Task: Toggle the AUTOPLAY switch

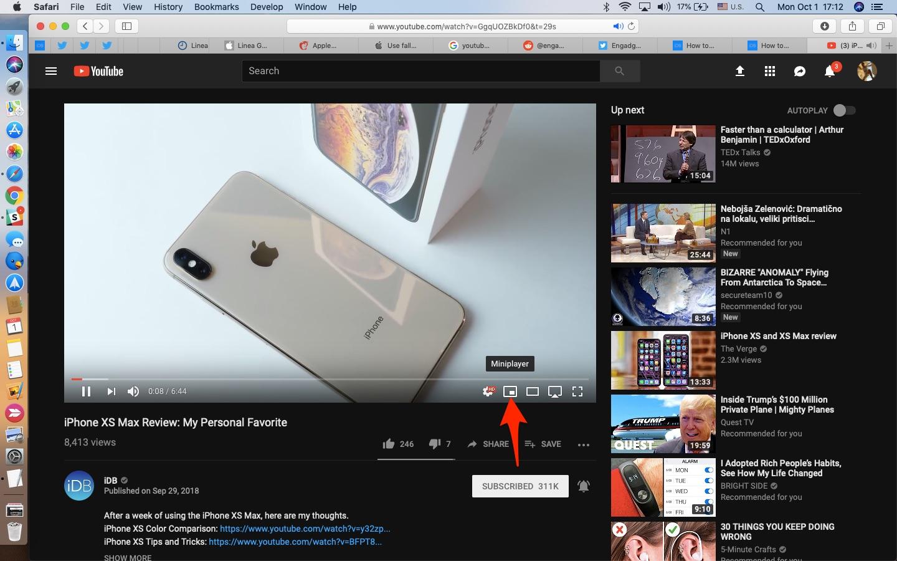Action: click(x=844, y=110)
